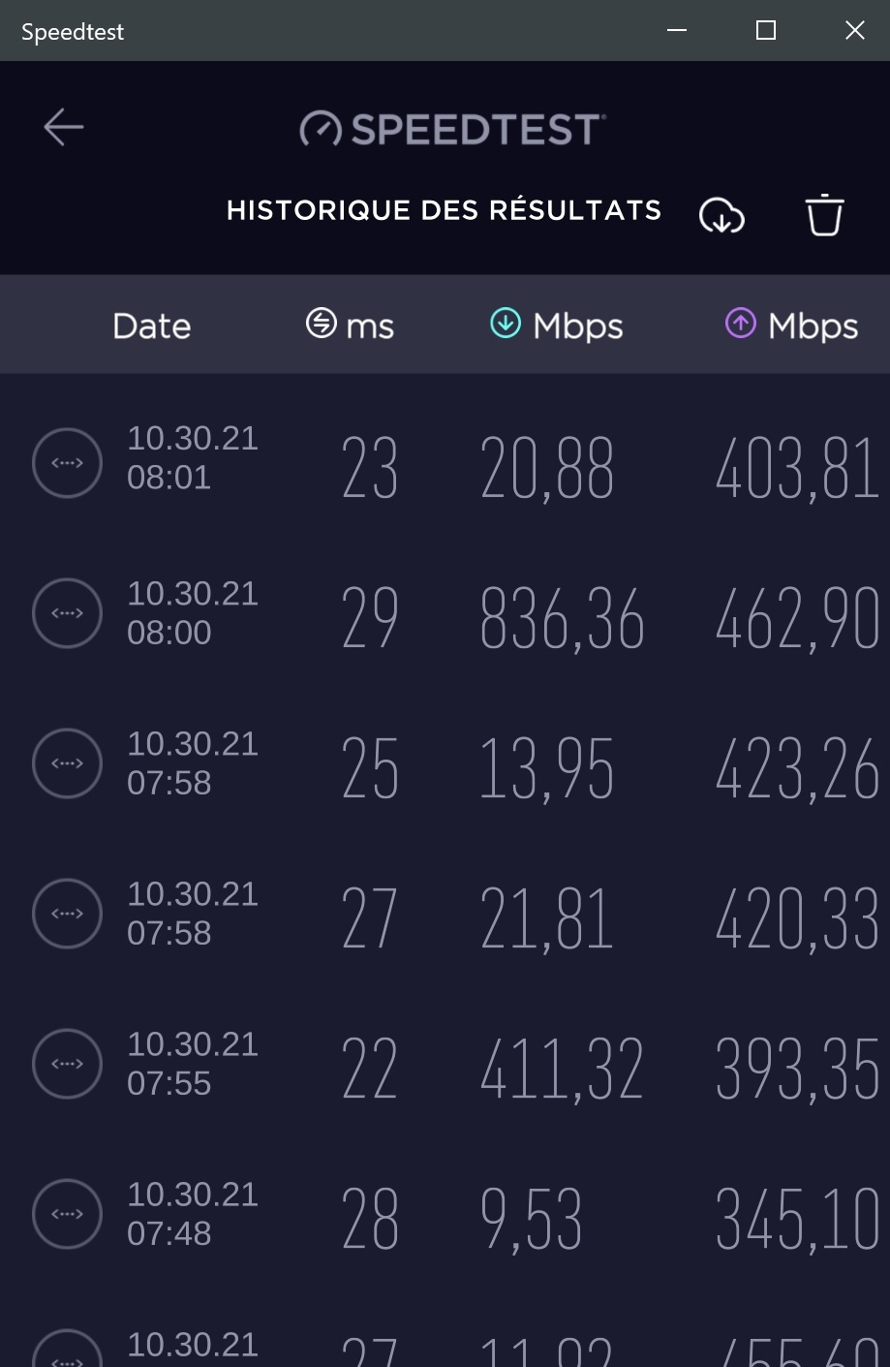Select the connection icon for 07:48 result
890x1367 pixels.
(x=67, y=1214)
